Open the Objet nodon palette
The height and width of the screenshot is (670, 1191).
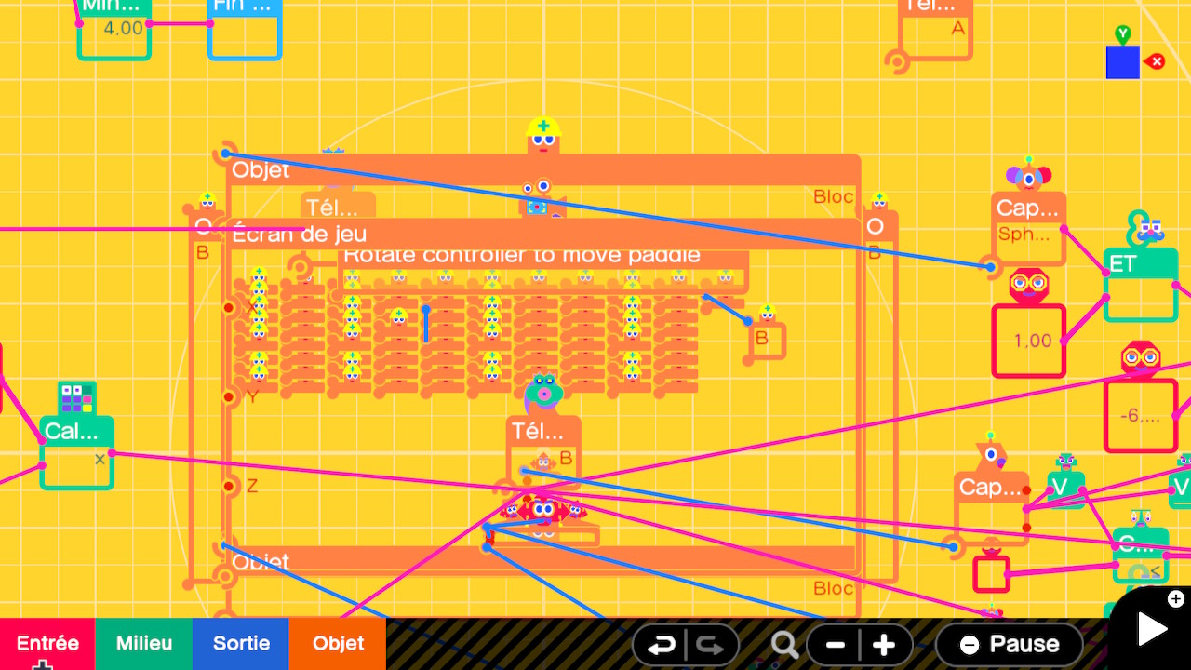coord(338,644)
